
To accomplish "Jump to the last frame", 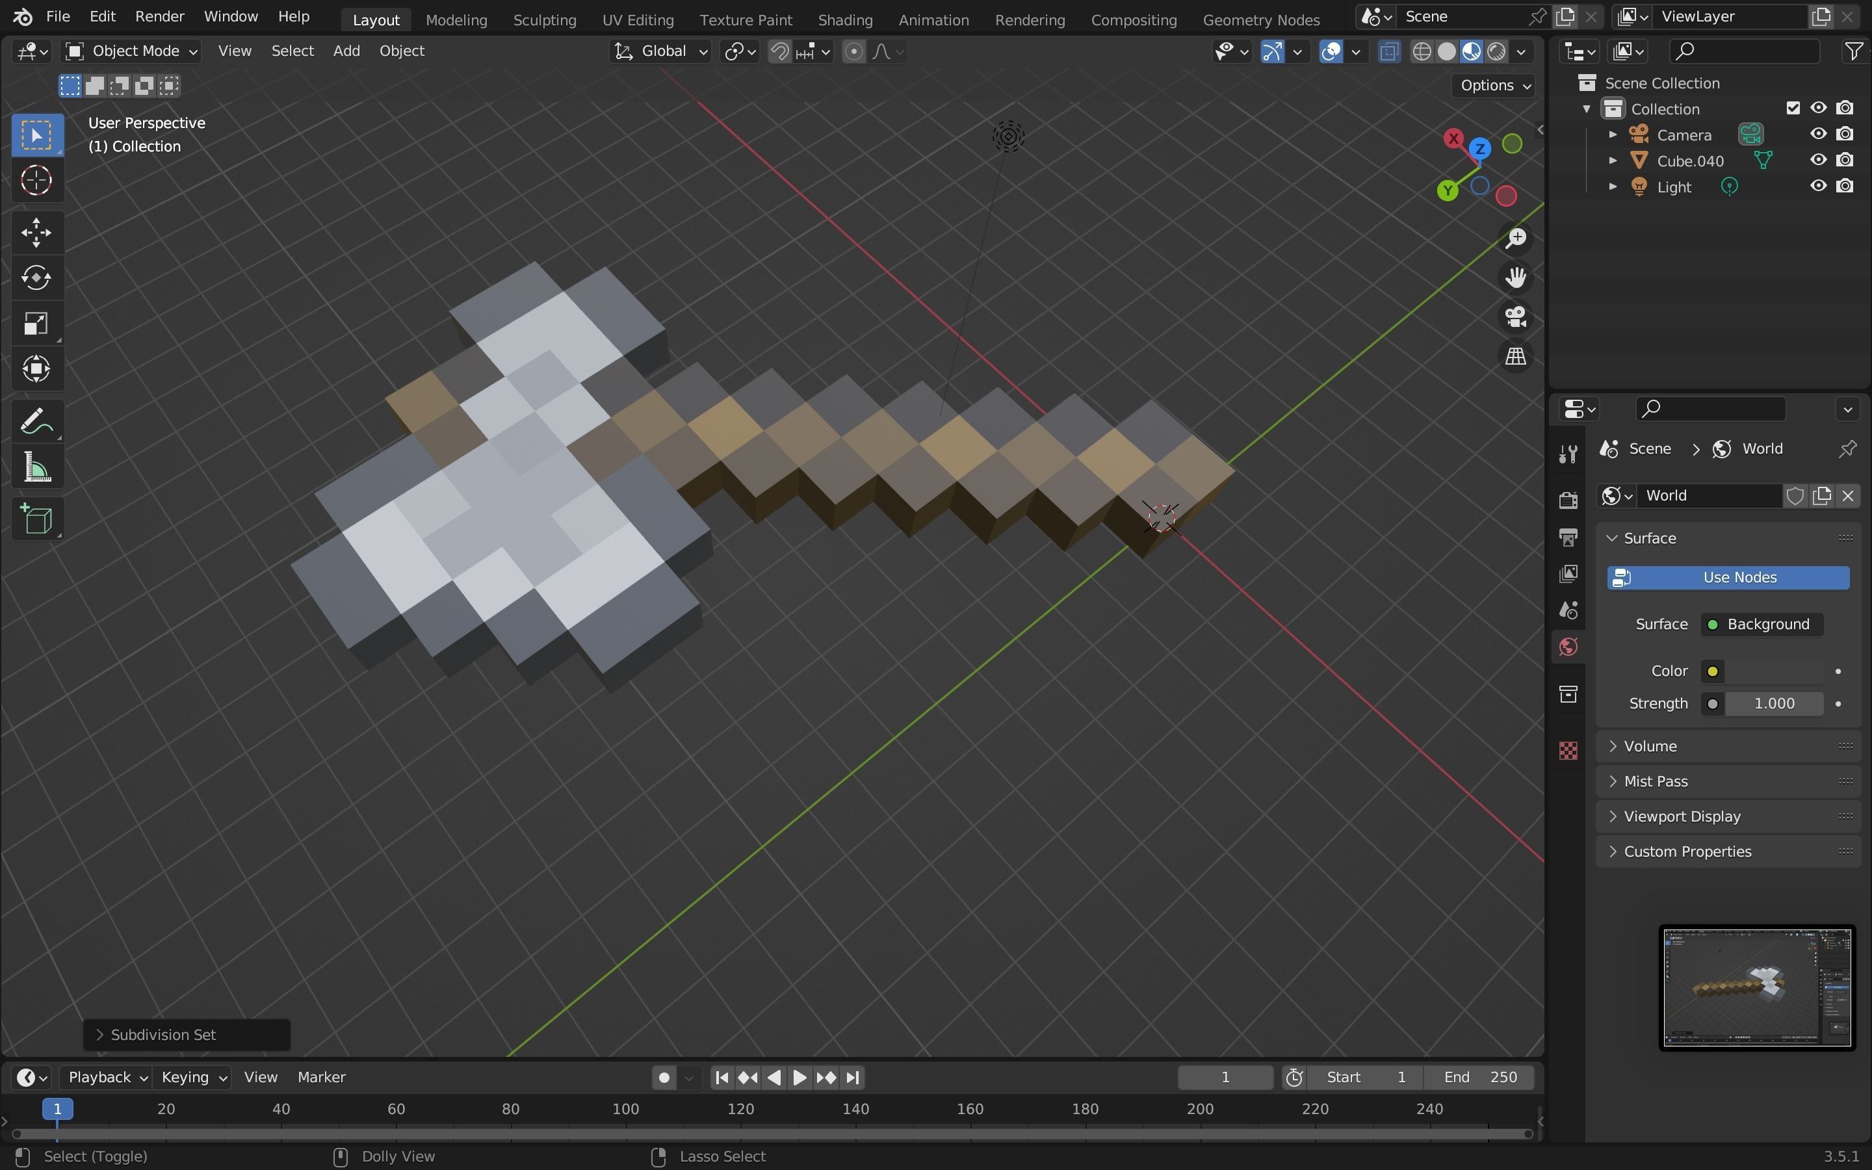I will (852, 1077).
